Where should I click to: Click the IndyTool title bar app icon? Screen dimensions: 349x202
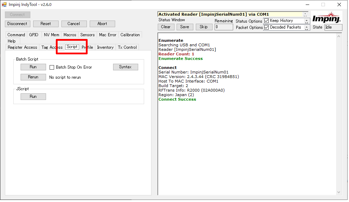point(4,5)
